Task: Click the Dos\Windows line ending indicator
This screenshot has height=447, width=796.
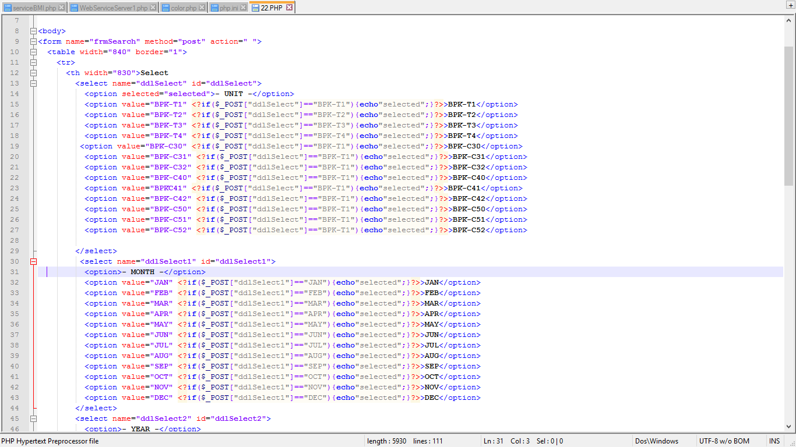Action: pos(657,441)
